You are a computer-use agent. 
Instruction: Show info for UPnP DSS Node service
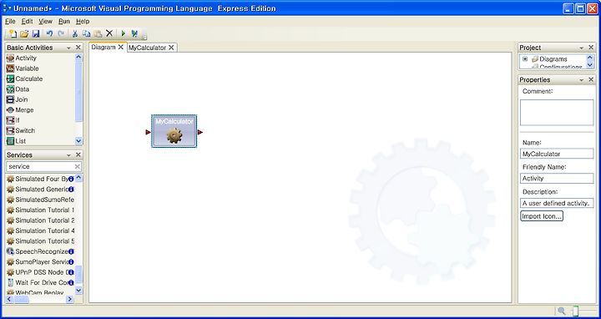[x=71, y=272]
